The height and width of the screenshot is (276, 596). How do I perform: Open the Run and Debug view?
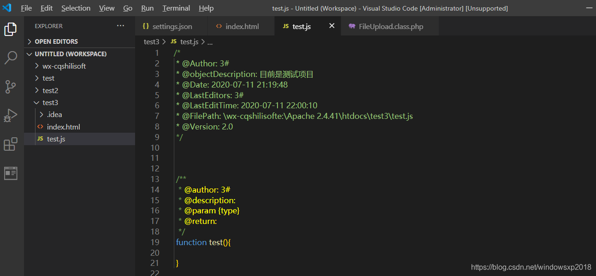[11, 116]
